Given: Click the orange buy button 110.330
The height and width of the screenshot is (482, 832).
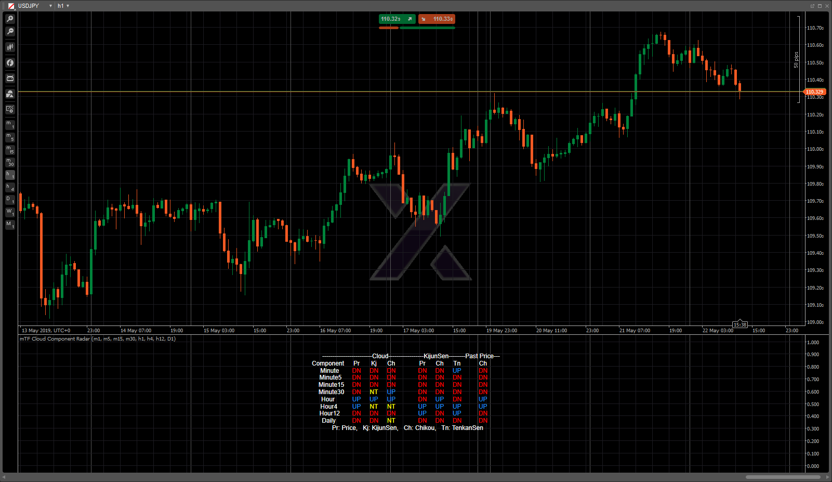Looking at the screenshot, I should point(437,19).
